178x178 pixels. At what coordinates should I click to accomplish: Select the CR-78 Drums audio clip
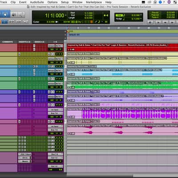pos(122,47)
